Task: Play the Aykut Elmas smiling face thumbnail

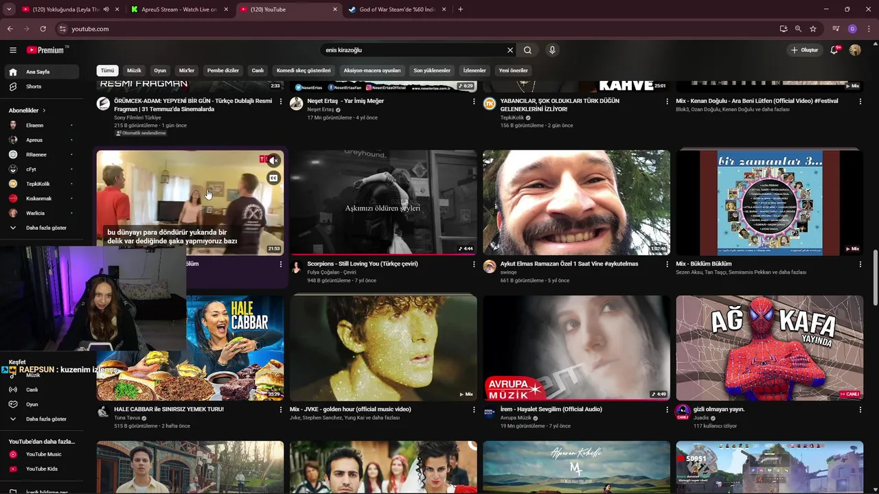Action: 576,202
